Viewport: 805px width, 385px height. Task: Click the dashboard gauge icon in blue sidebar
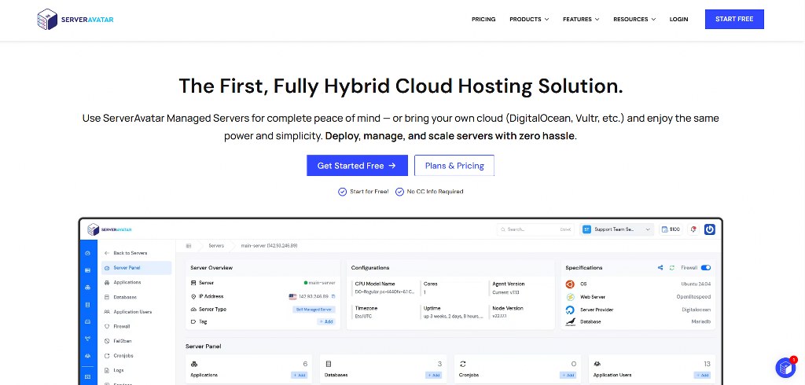click(88, 253)
